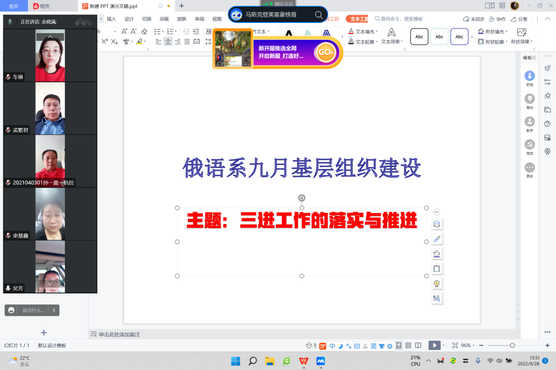556x370 pixels.
Task: Click the 单击此处添加备注 notes area
Action: [x=119, y=334]
